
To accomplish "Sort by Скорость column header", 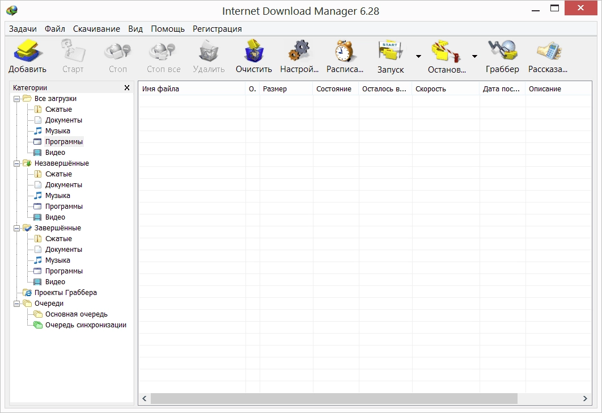I will click(x=446, y=88).
